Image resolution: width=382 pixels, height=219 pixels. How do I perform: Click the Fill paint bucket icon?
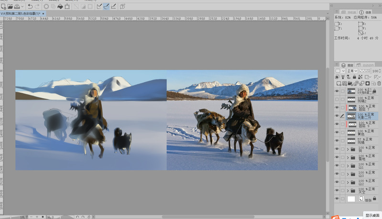pos(60,7)
